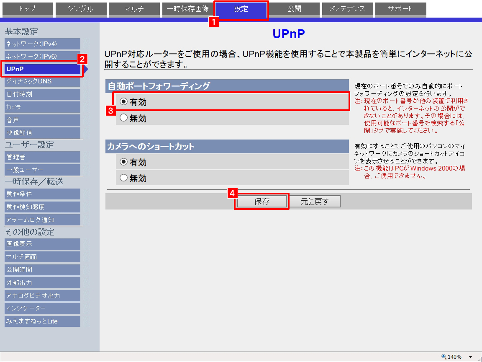Open the ネットワーク(IPv4) settings page
482x362 pixels.
coord(42,44)
